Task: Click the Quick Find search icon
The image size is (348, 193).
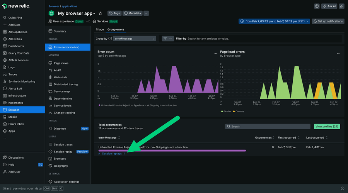Action: [x=5, y=18]
